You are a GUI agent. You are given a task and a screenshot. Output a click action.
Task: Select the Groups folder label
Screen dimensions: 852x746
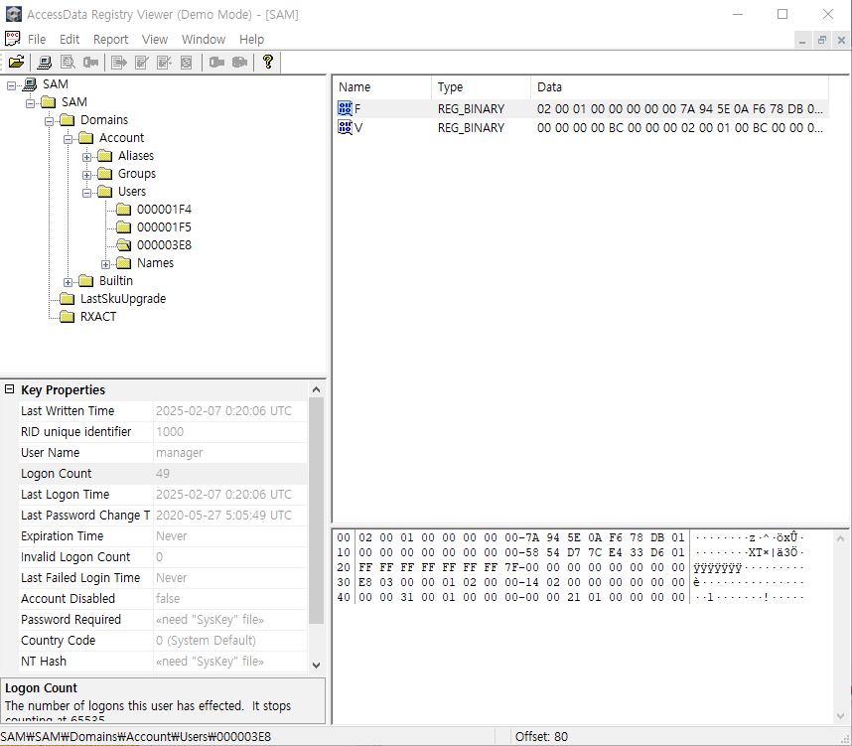(x=137, y=174)
